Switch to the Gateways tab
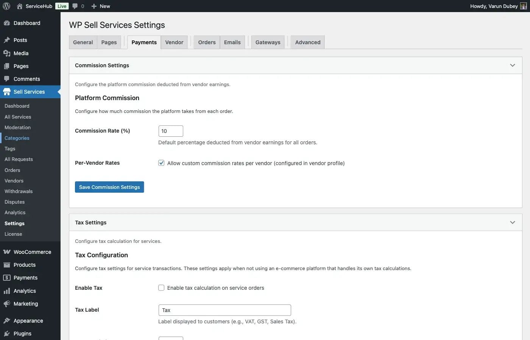The width and height of the screenshot is (530, 340). tap(268, 42)
